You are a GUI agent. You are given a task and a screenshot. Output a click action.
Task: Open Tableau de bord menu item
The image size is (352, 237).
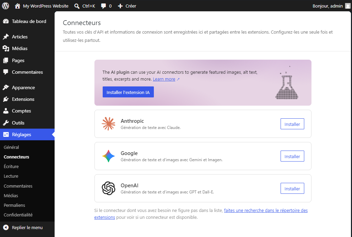coord(27,21)
